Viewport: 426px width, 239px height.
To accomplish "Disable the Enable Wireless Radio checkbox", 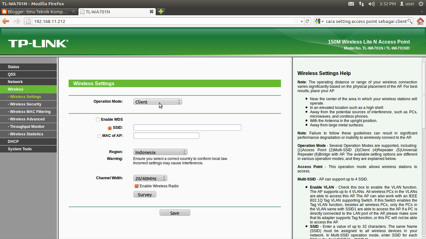I will pos(137,186).
